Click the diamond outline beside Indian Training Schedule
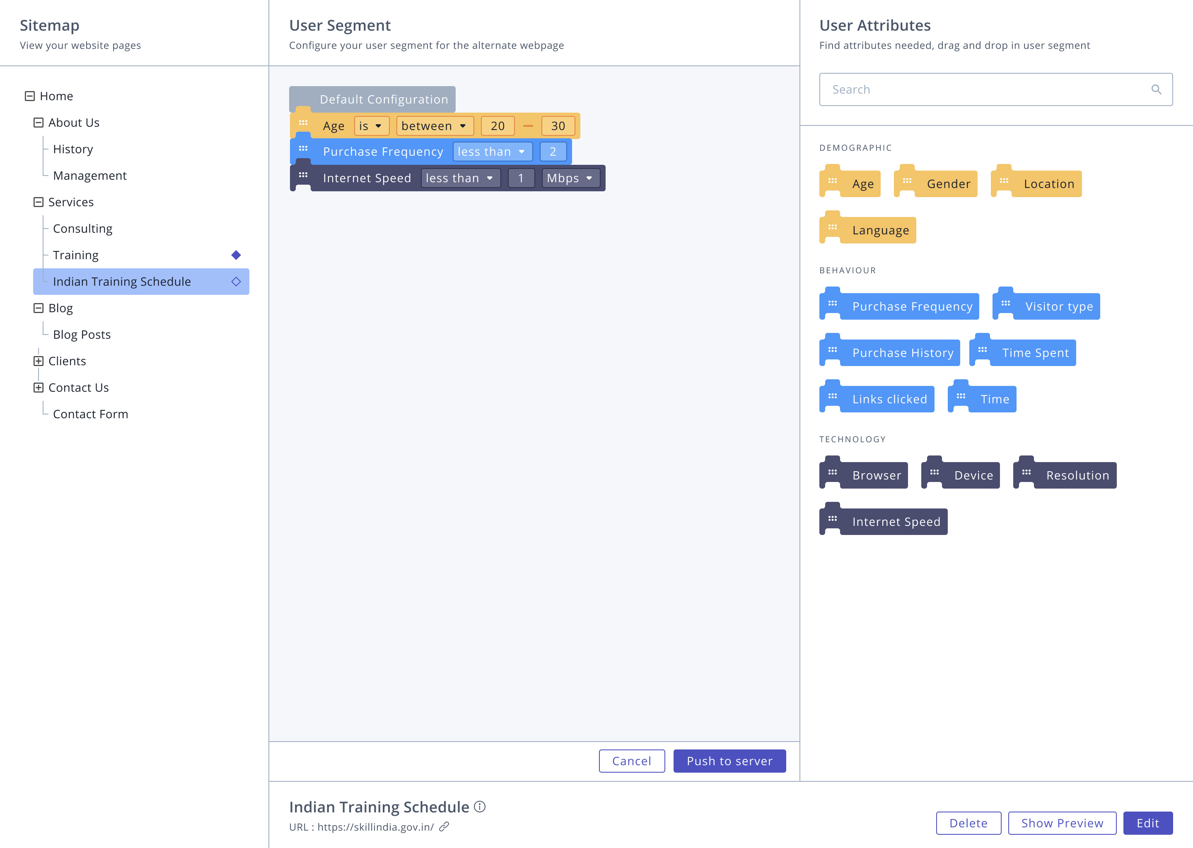 [236, 282]
